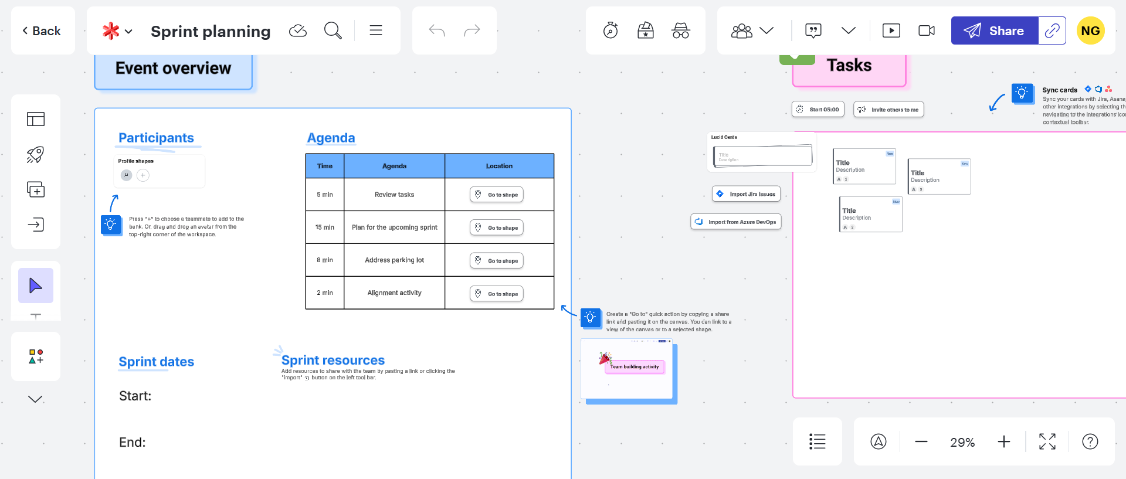Screen dimensions: 1126x479
Task: Click Go to shape for Address parking lot
Action: click(497, 260)
